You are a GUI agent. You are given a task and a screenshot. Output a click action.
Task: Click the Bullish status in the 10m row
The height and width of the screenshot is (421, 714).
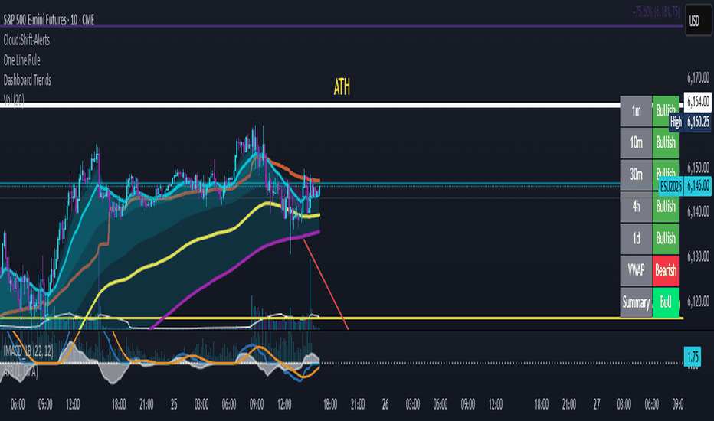665,142
